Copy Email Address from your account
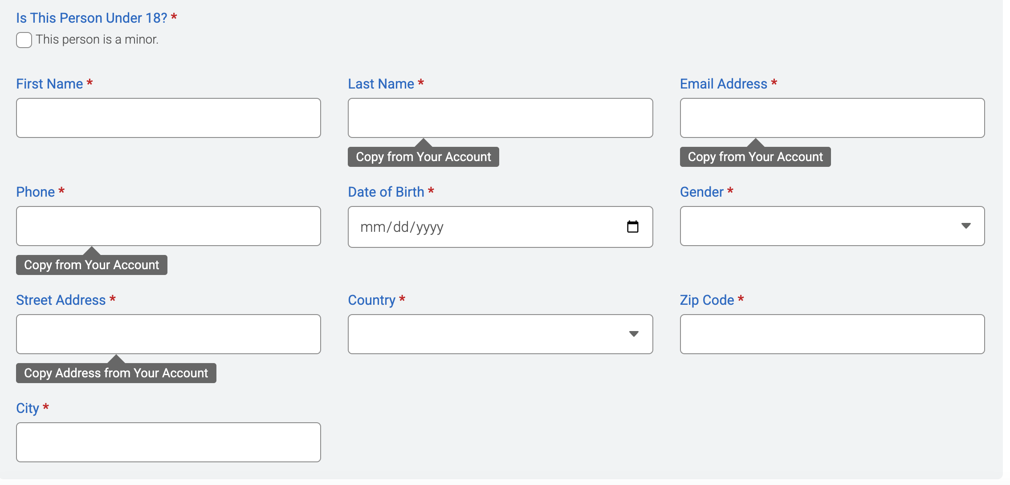Viewport: 1010px width, 485px height. tap(755, 157)
